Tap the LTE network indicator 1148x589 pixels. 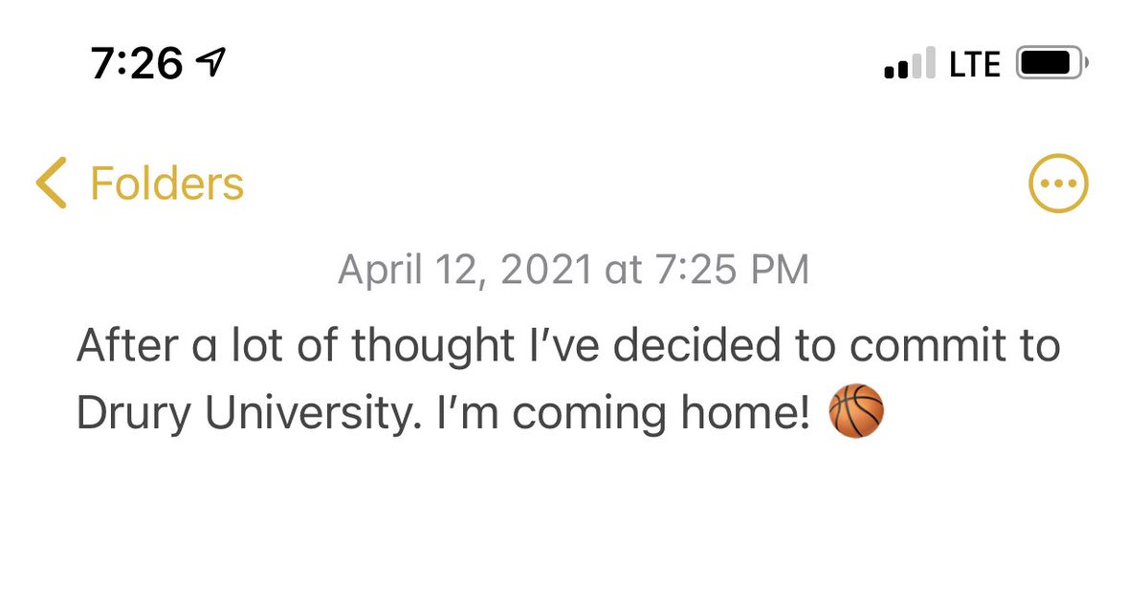(975, 65)
